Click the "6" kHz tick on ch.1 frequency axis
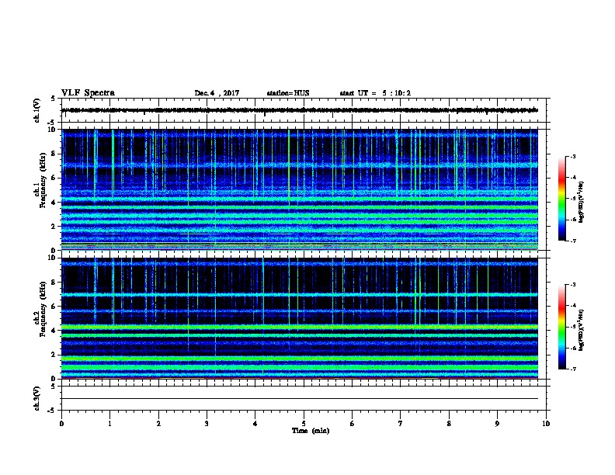 click(x=54, y=178)
